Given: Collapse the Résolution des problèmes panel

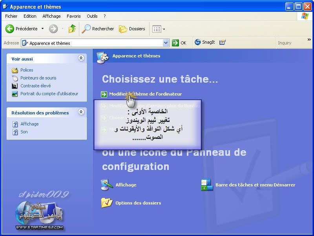Looking at the screenshot, I should [81, 112].
